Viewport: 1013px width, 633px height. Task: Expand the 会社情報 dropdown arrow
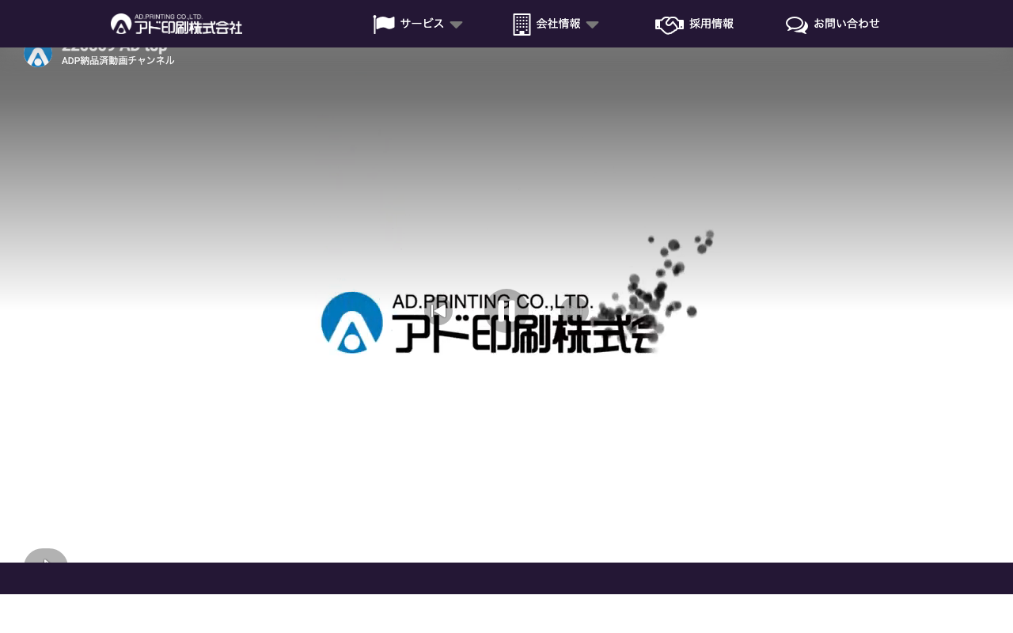[x=592, y=25]
